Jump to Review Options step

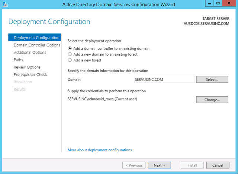[x=27, y=67]
